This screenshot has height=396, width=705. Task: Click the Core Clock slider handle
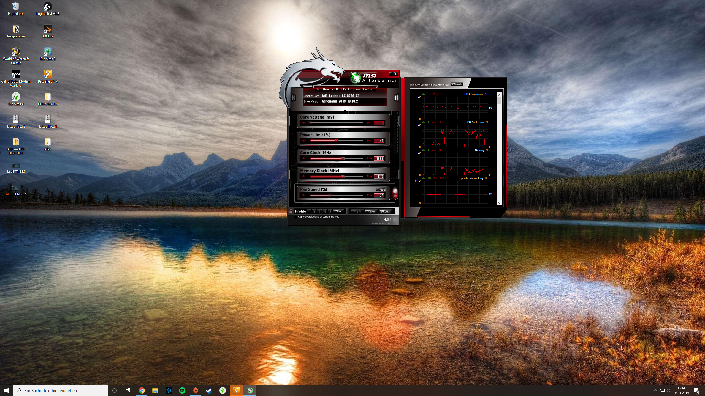[x=343, y=158]
